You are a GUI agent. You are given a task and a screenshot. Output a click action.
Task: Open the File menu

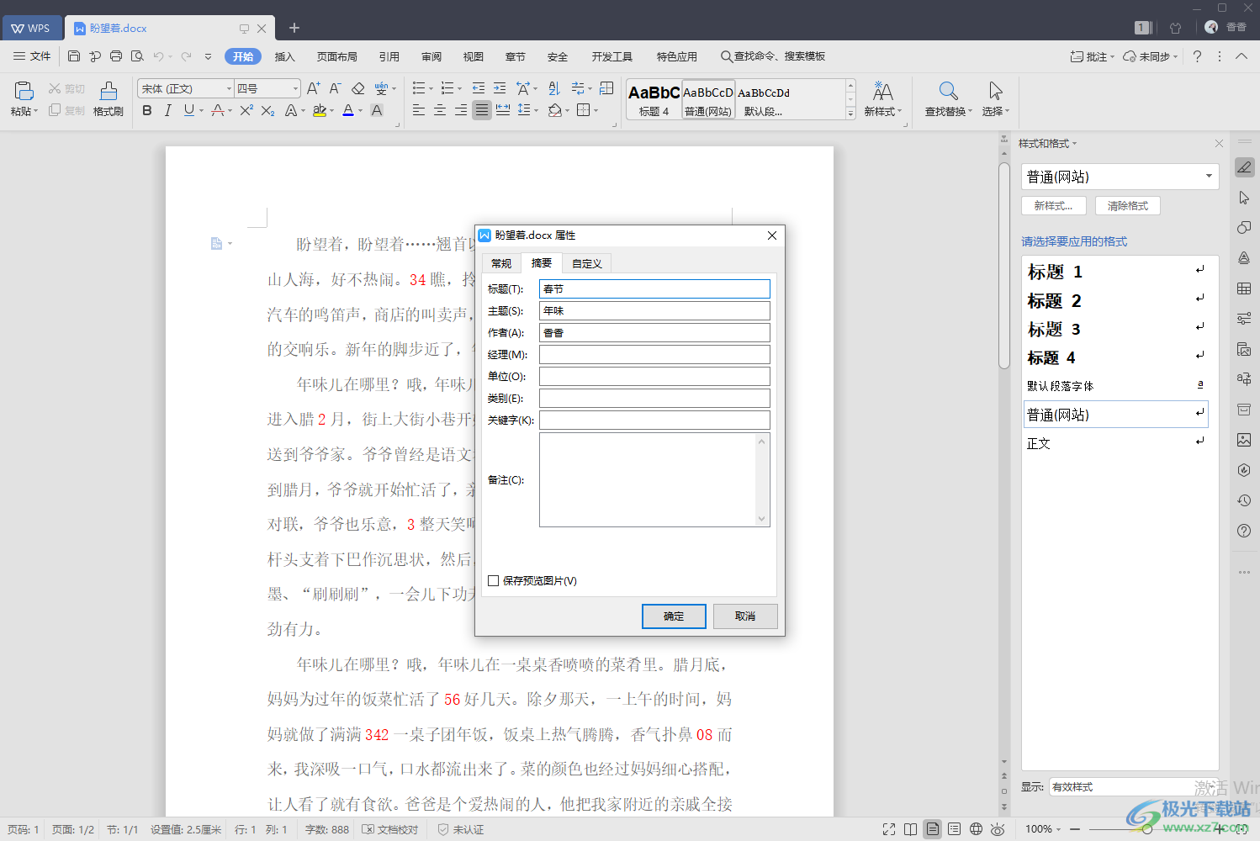click(32, 56)
